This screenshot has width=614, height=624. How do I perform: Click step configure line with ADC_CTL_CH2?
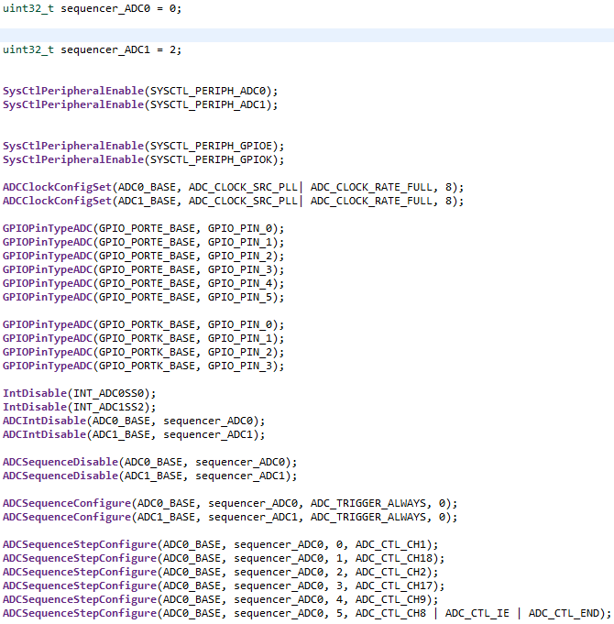(220, 572)
